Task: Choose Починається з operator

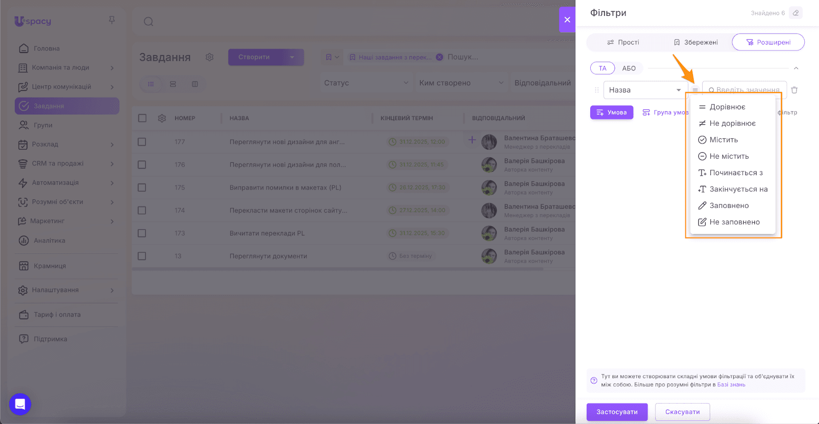Action: pos(733,173)
